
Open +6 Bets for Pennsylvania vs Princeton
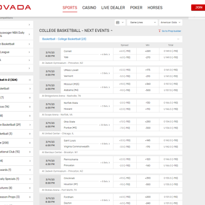click(x=105, y=163)
